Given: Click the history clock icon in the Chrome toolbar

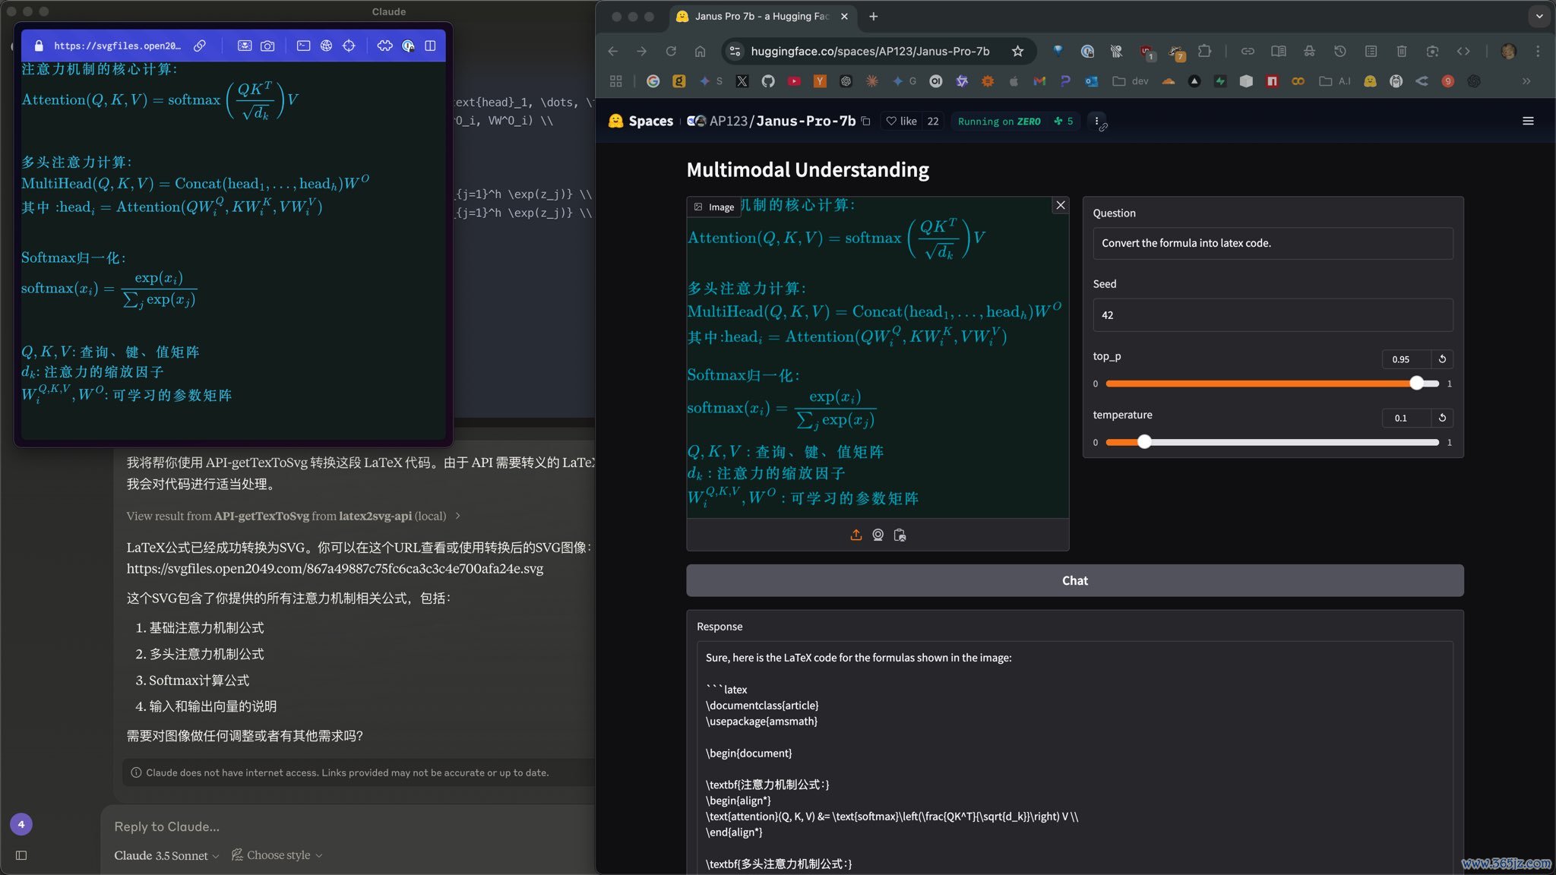Looking at the screenshot, I should click(1340, 51).
